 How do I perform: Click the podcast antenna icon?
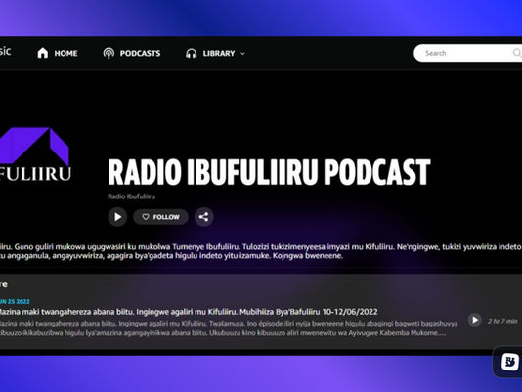pyautogui.click(x=109, y=53)
